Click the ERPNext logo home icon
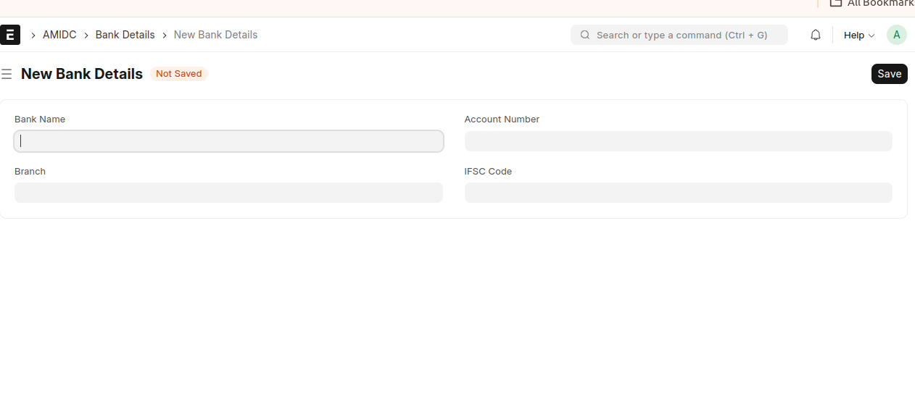 (x=10, y=35)
